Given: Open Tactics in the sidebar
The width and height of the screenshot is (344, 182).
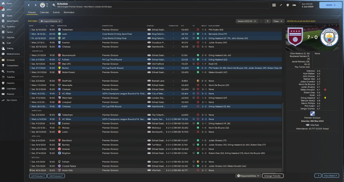Looking at the screenshot, I should [10, 32].
